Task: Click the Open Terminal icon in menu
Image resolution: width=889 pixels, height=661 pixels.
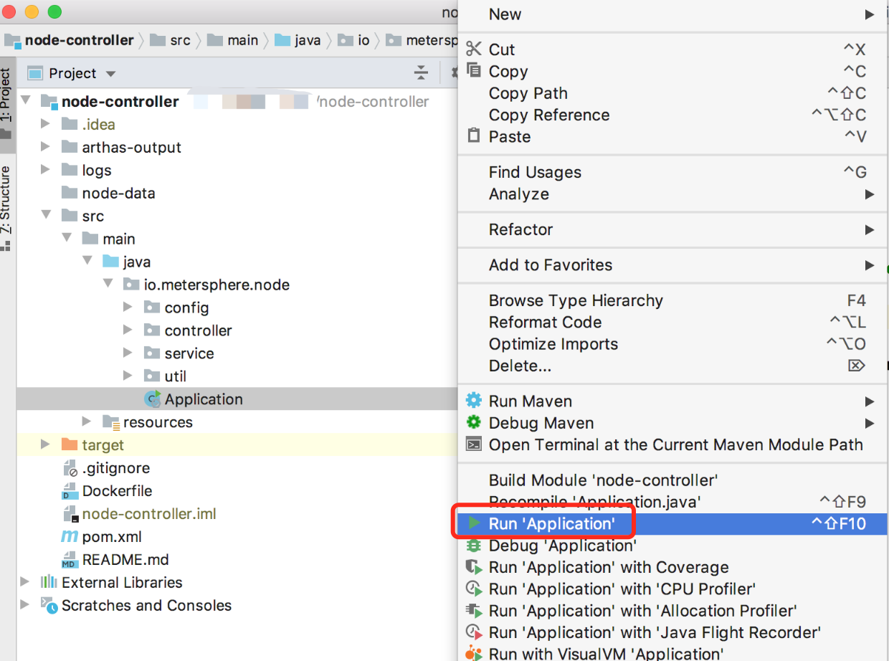Action: pos(474,444)
